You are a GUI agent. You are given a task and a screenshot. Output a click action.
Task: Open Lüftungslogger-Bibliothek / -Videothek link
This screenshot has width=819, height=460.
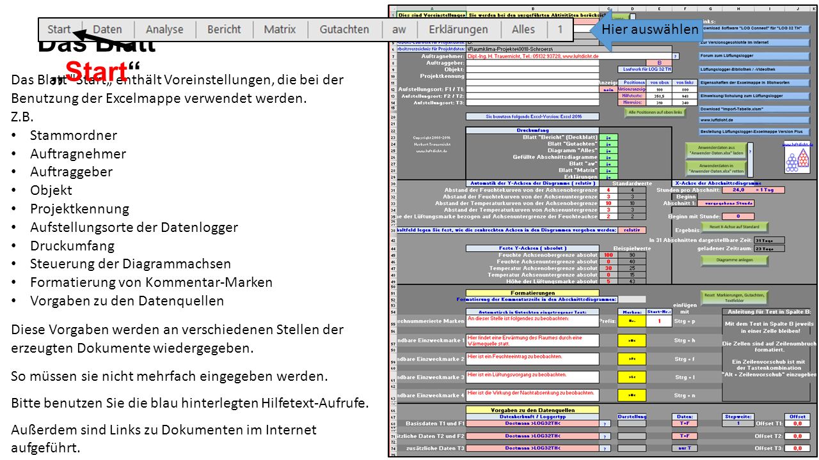[755, 69]
